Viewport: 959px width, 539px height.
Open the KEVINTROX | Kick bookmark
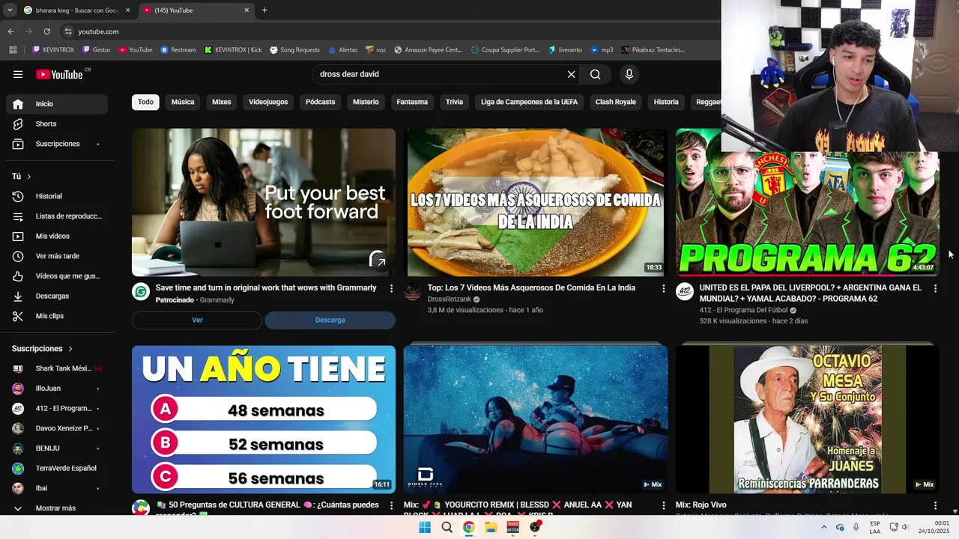(233, 50)
